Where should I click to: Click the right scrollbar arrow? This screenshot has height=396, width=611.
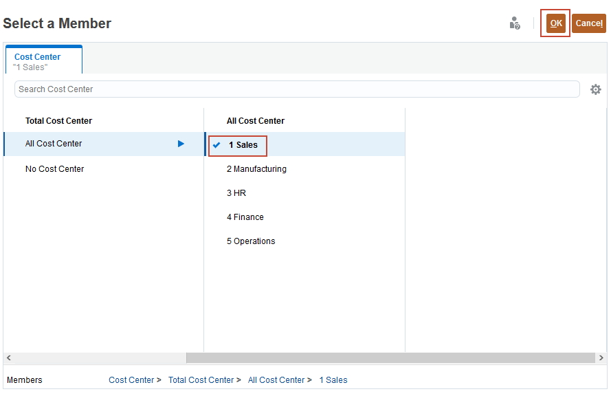[602, 357]
